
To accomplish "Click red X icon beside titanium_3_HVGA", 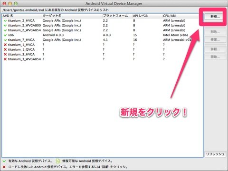I will [5, 54].
